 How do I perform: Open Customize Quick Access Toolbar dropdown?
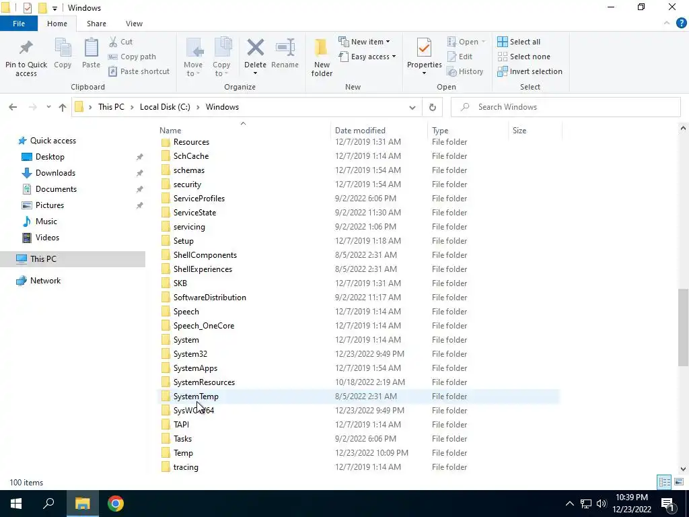[x=55, y=8]
